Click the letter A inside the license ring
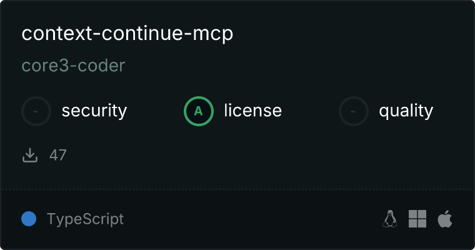 tap(198, 111)
